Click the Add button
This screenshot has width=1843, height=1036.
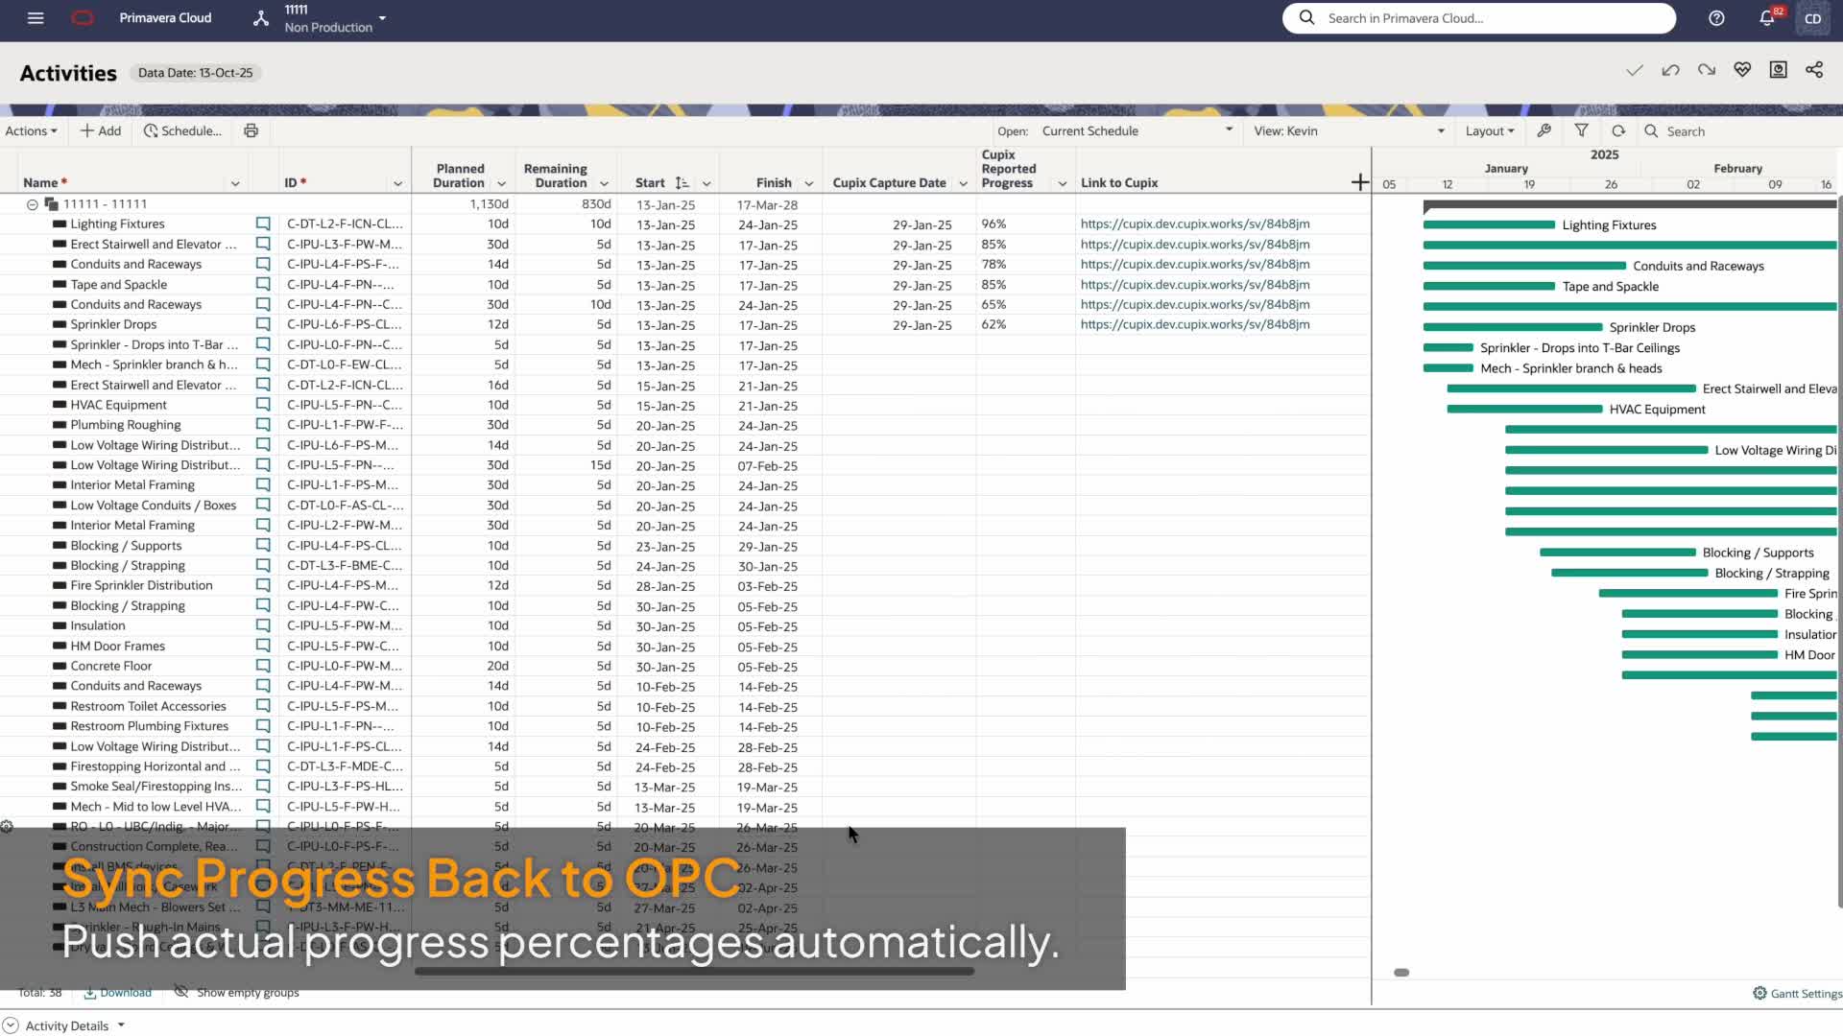click(x=101, y=131)
